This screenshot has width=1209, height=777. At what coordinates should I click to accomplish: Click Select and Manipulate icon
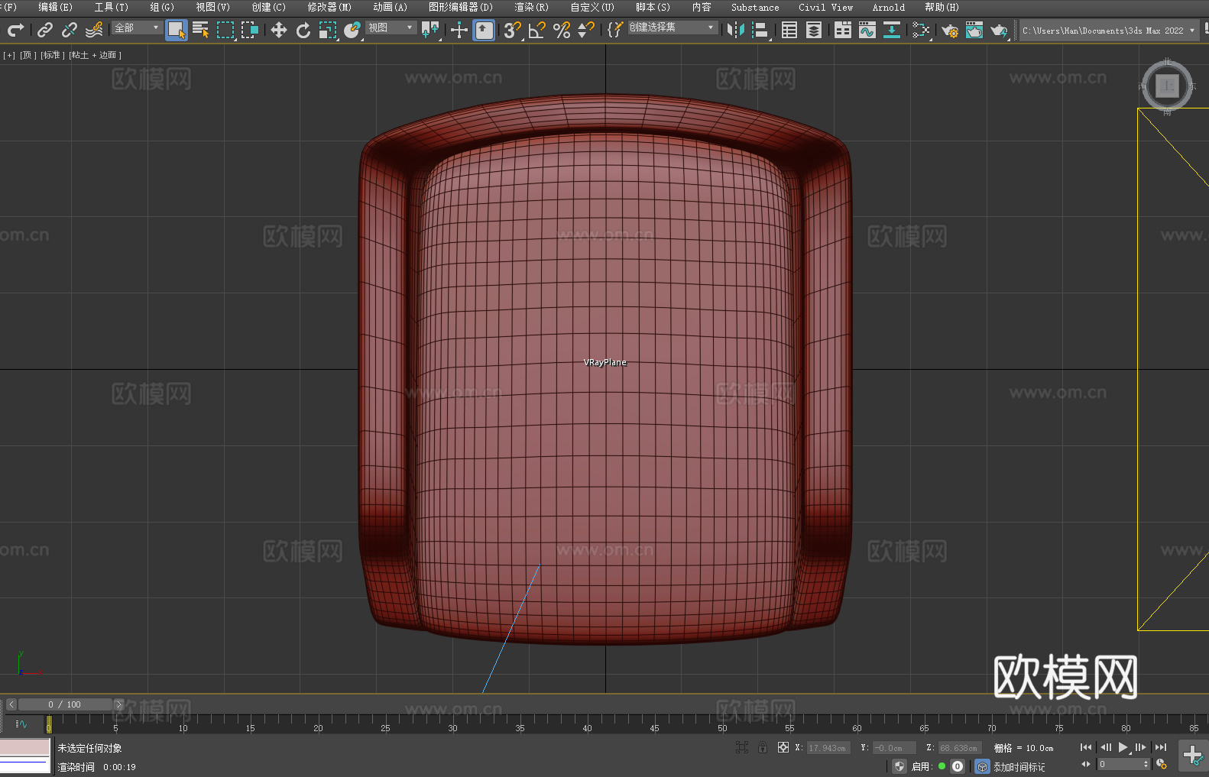coord(459,30)
